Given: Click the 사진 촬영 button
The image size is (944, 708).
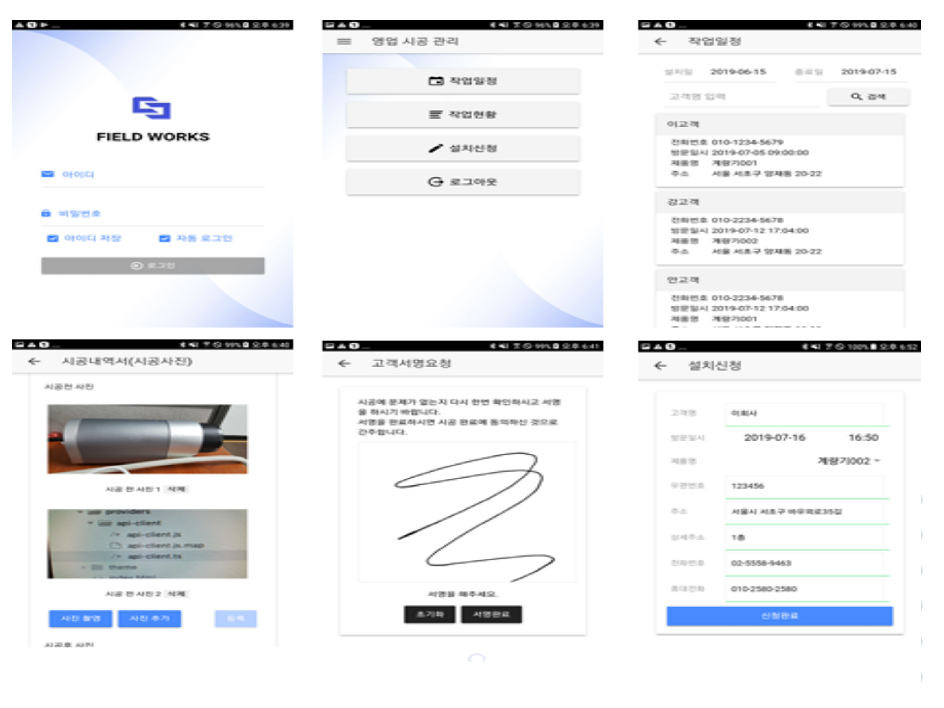Looking at the screenshot, I should [x=81, y=619].
